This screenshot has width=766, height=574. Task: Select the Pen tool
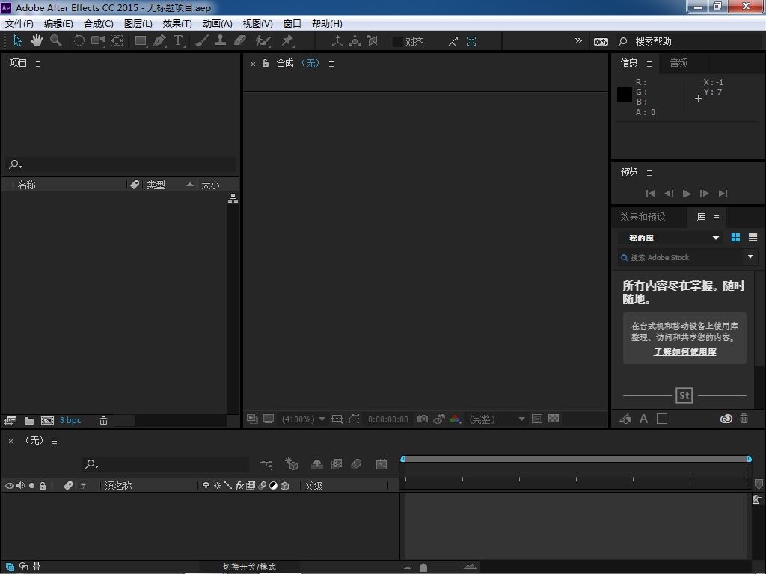[x=160, y=41]
